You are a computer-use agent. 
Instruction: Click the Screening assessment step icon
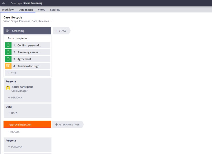[x=8, y=52]
